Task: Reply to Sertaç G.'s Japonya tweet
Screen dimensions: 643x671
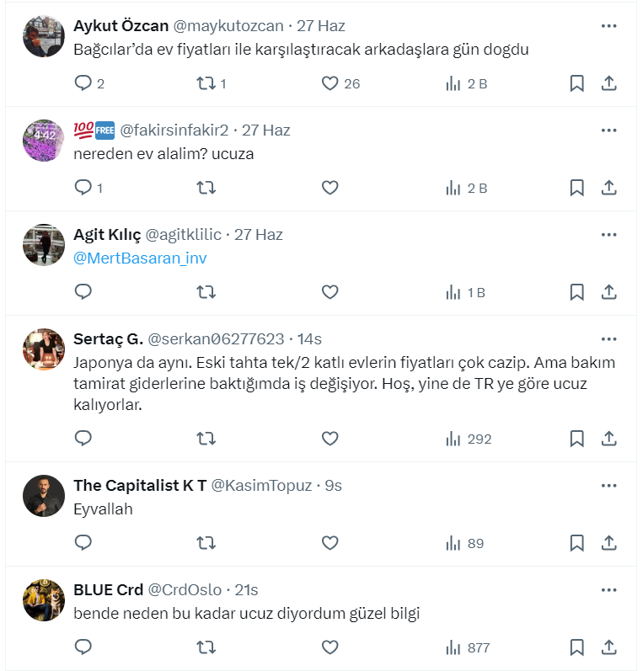Action: click(x=83, y=439)
